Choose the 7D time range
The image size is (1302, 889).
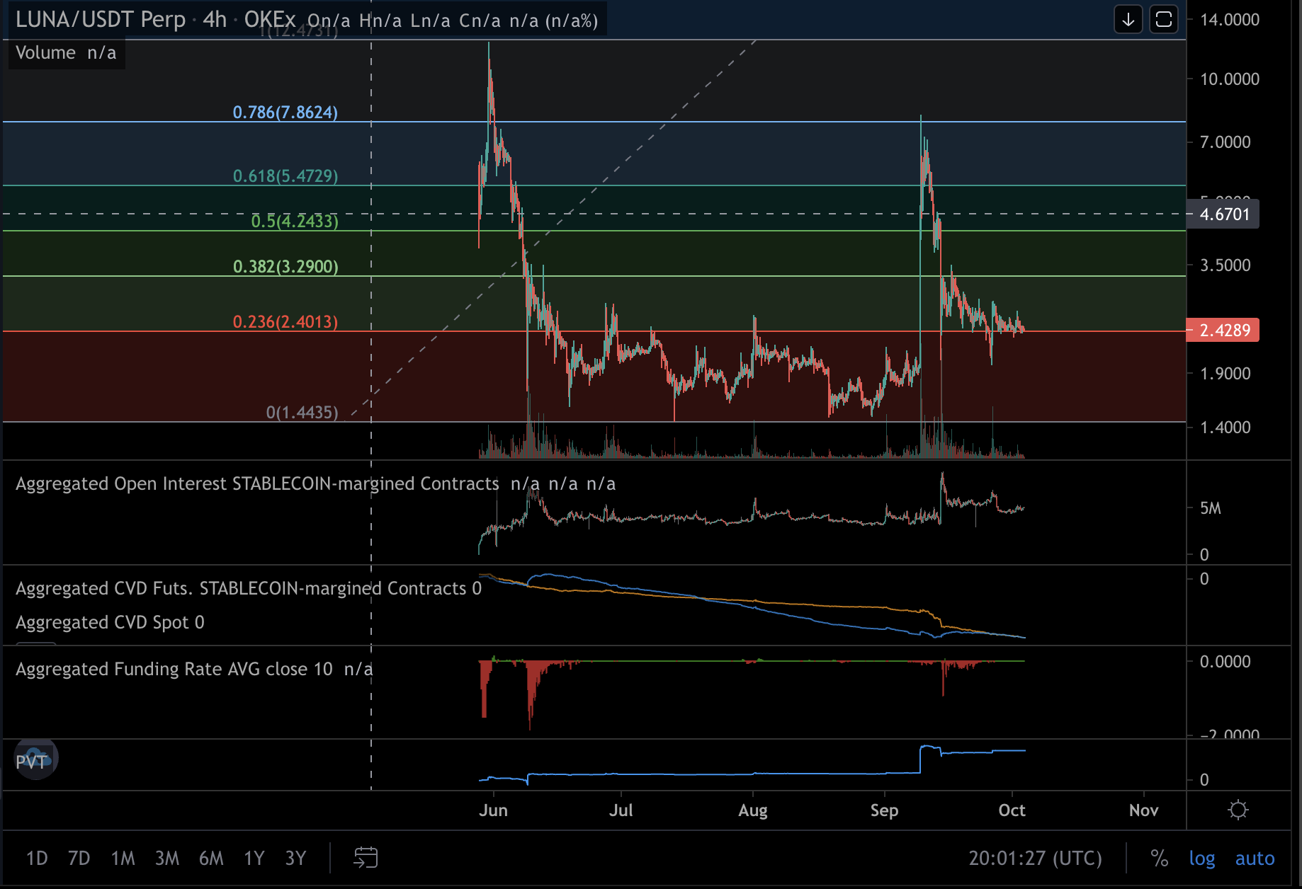tap(79, 858)
